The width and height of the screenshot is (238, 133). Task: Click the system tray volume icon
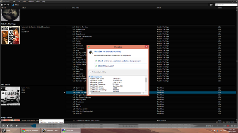[x=215, y=130]
